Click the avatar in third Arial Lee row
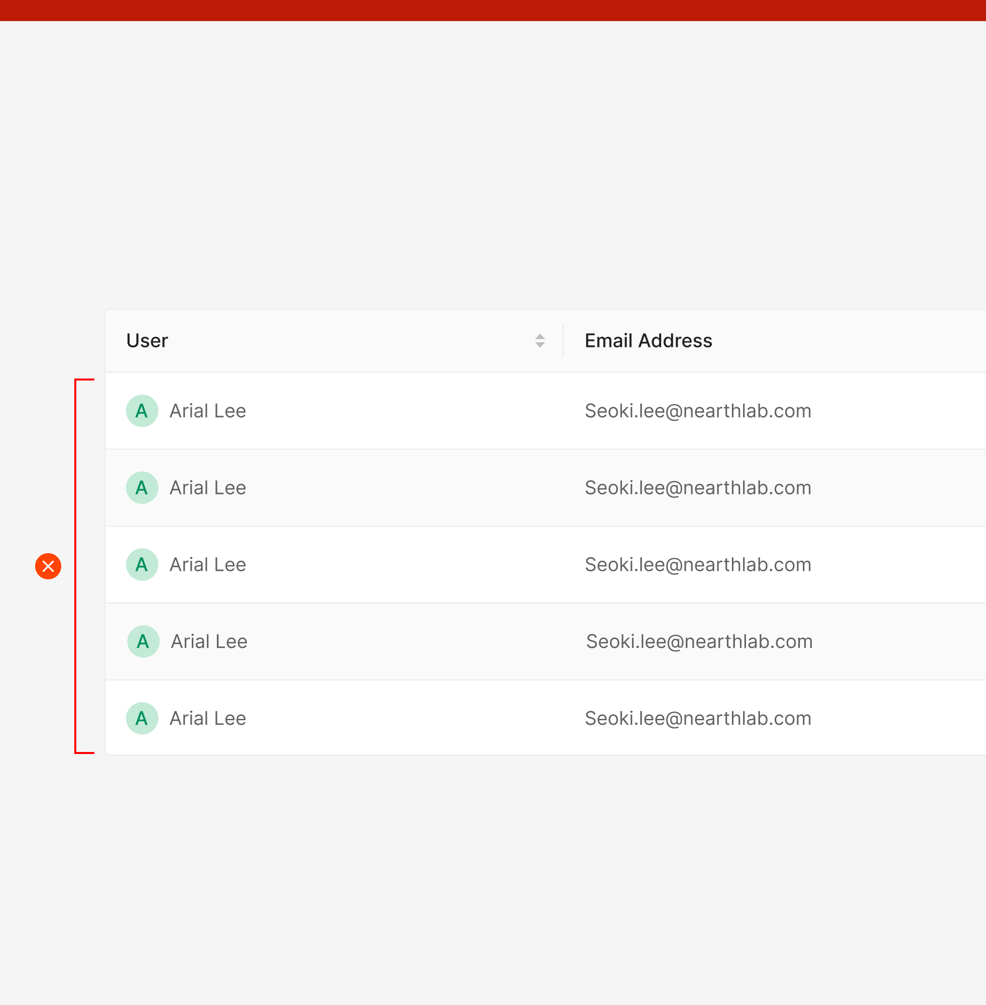986x1005 pixels. pos(142,564)
